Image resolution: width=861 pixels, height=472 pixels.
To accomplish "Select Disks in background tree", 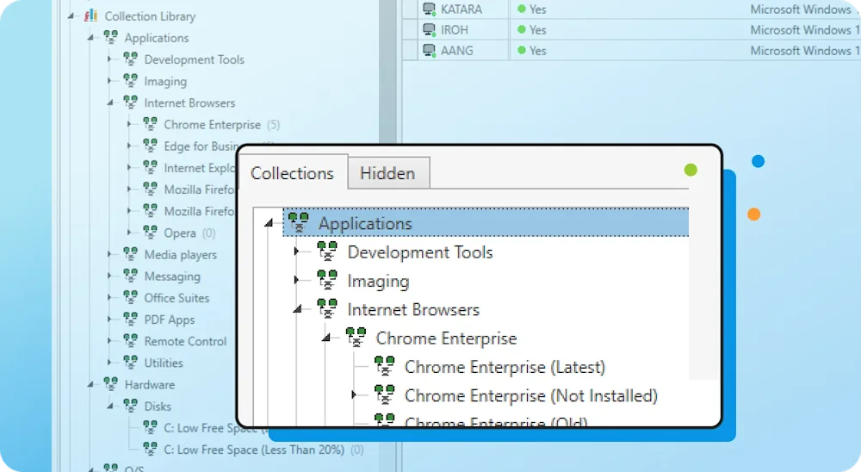I will (x=158, y=407).
